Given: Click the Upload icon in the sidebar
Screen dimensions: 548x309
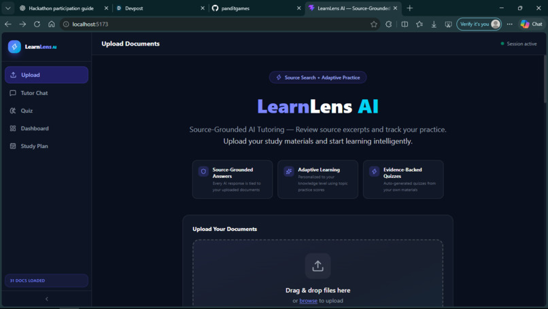Looking at the screenshot, I should [x=14, y=75].
